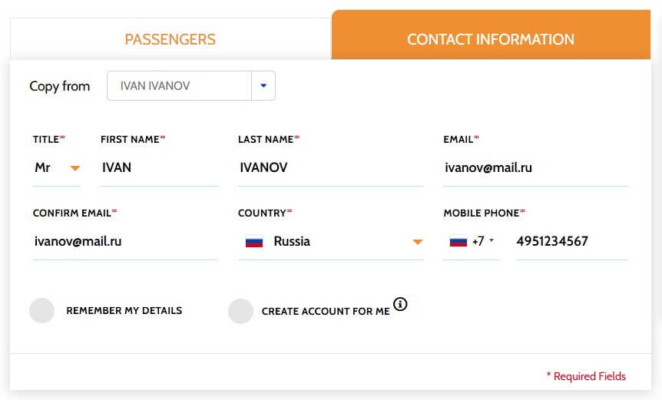
Task: Click the mobile phone number 4951234567 field
Action: (572, 242)
